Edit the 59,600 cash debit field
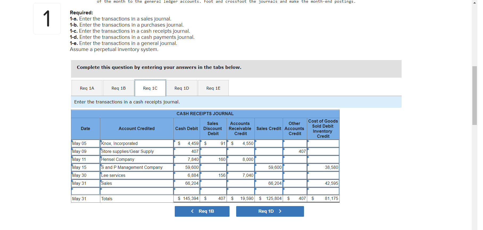 point(187,167)
